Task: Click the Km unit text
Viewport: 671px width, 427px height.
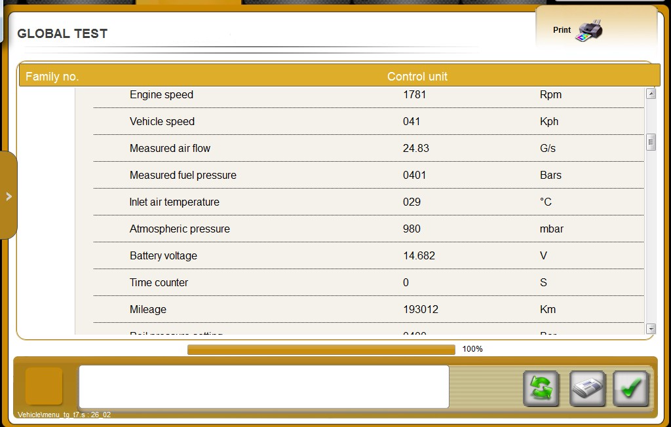Action: [548, 309]
